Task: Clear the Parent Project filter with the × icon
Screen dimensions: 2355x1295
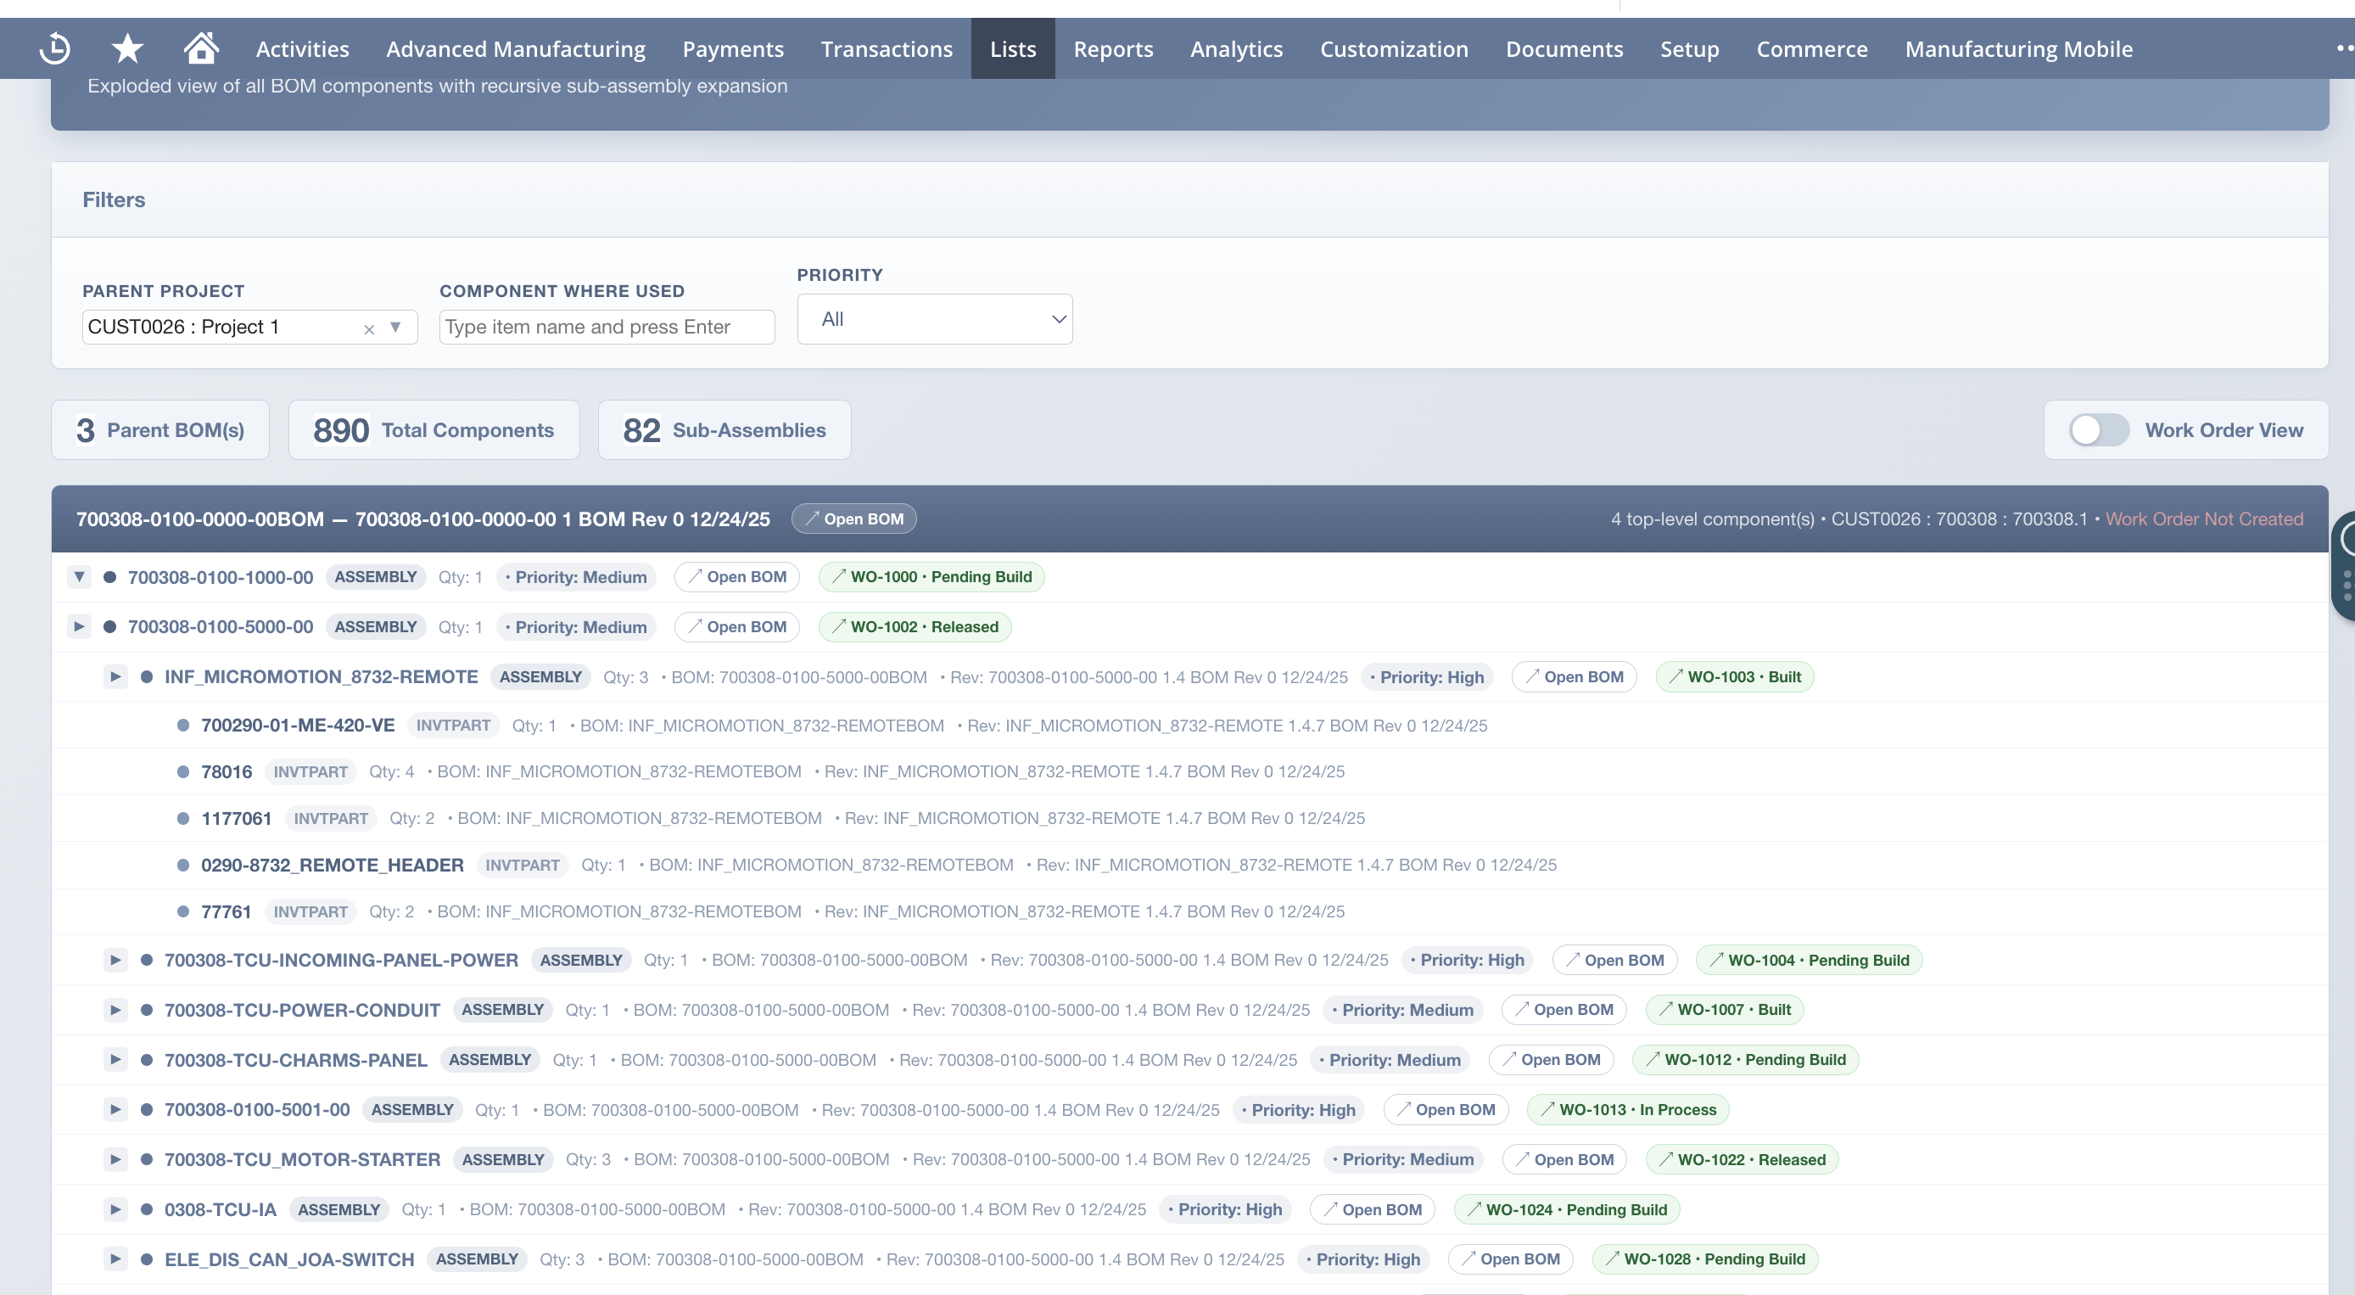Action: point(368,328)
